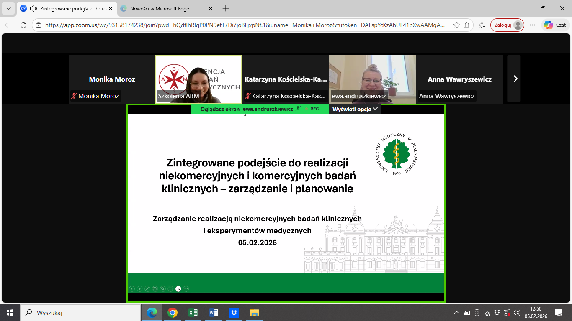Click the next participants arrow in gallery strip
Screen dimensions: 572x321
[x=515, y=79]
